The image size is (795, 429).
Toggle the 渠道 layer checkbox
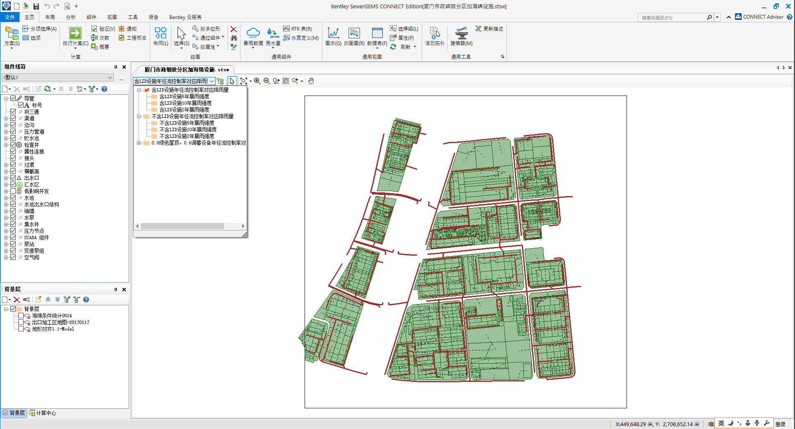tap(13, 118)
